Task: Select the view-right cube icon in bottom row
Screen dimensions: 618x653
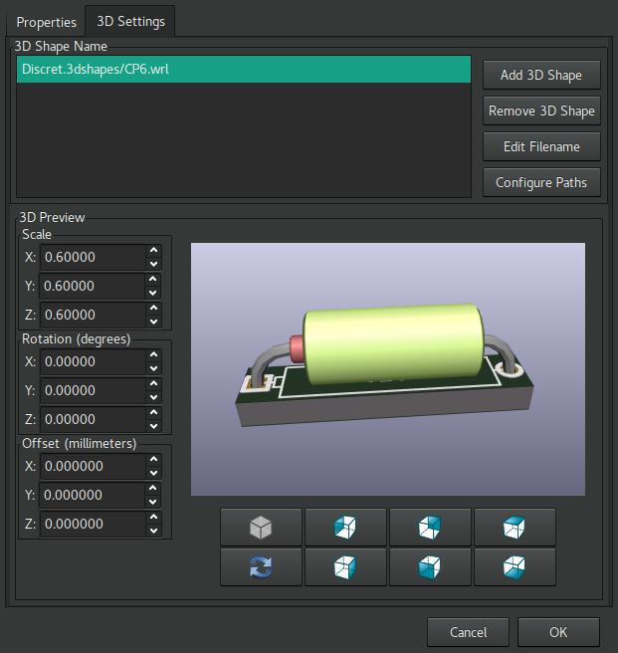Action: click(x=344, y=566)
